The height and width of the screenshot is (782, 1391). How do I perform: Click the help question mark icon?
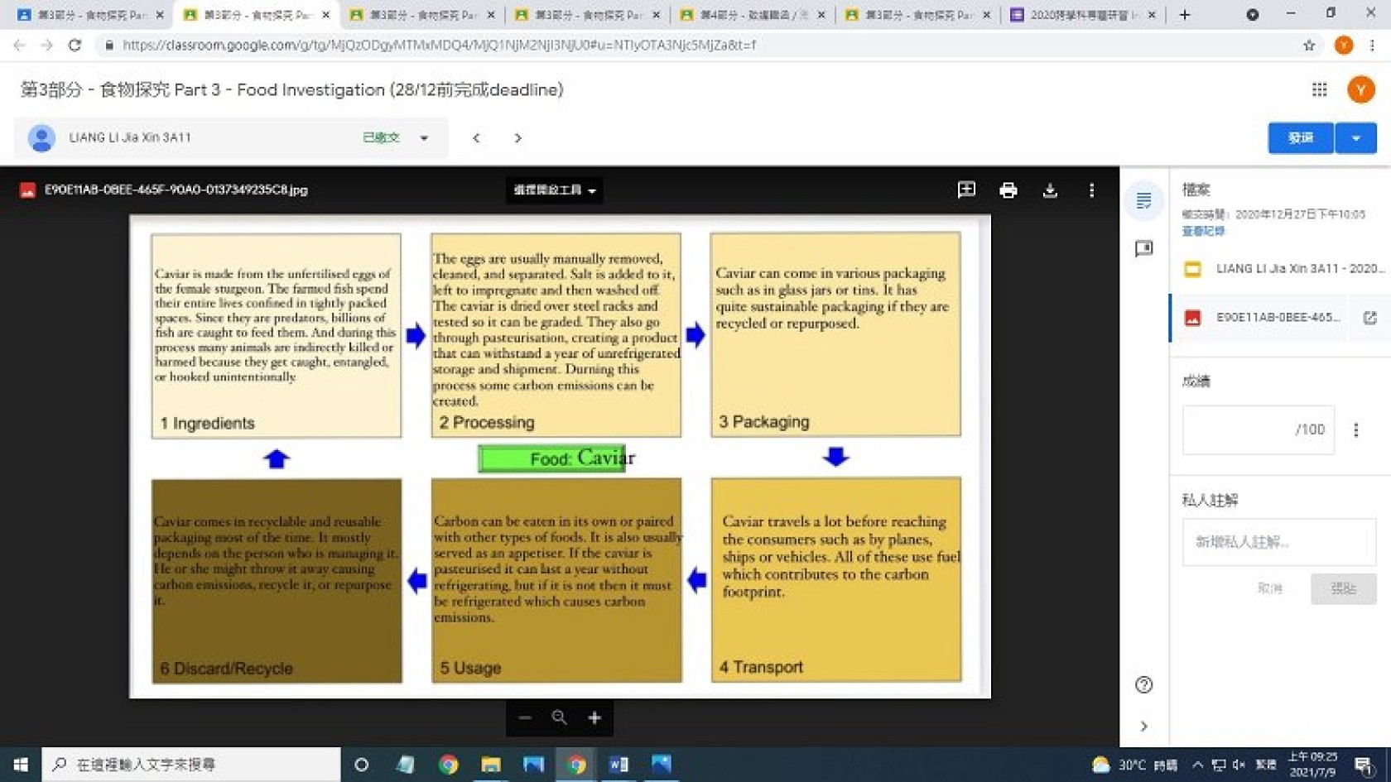(1143, 684)
